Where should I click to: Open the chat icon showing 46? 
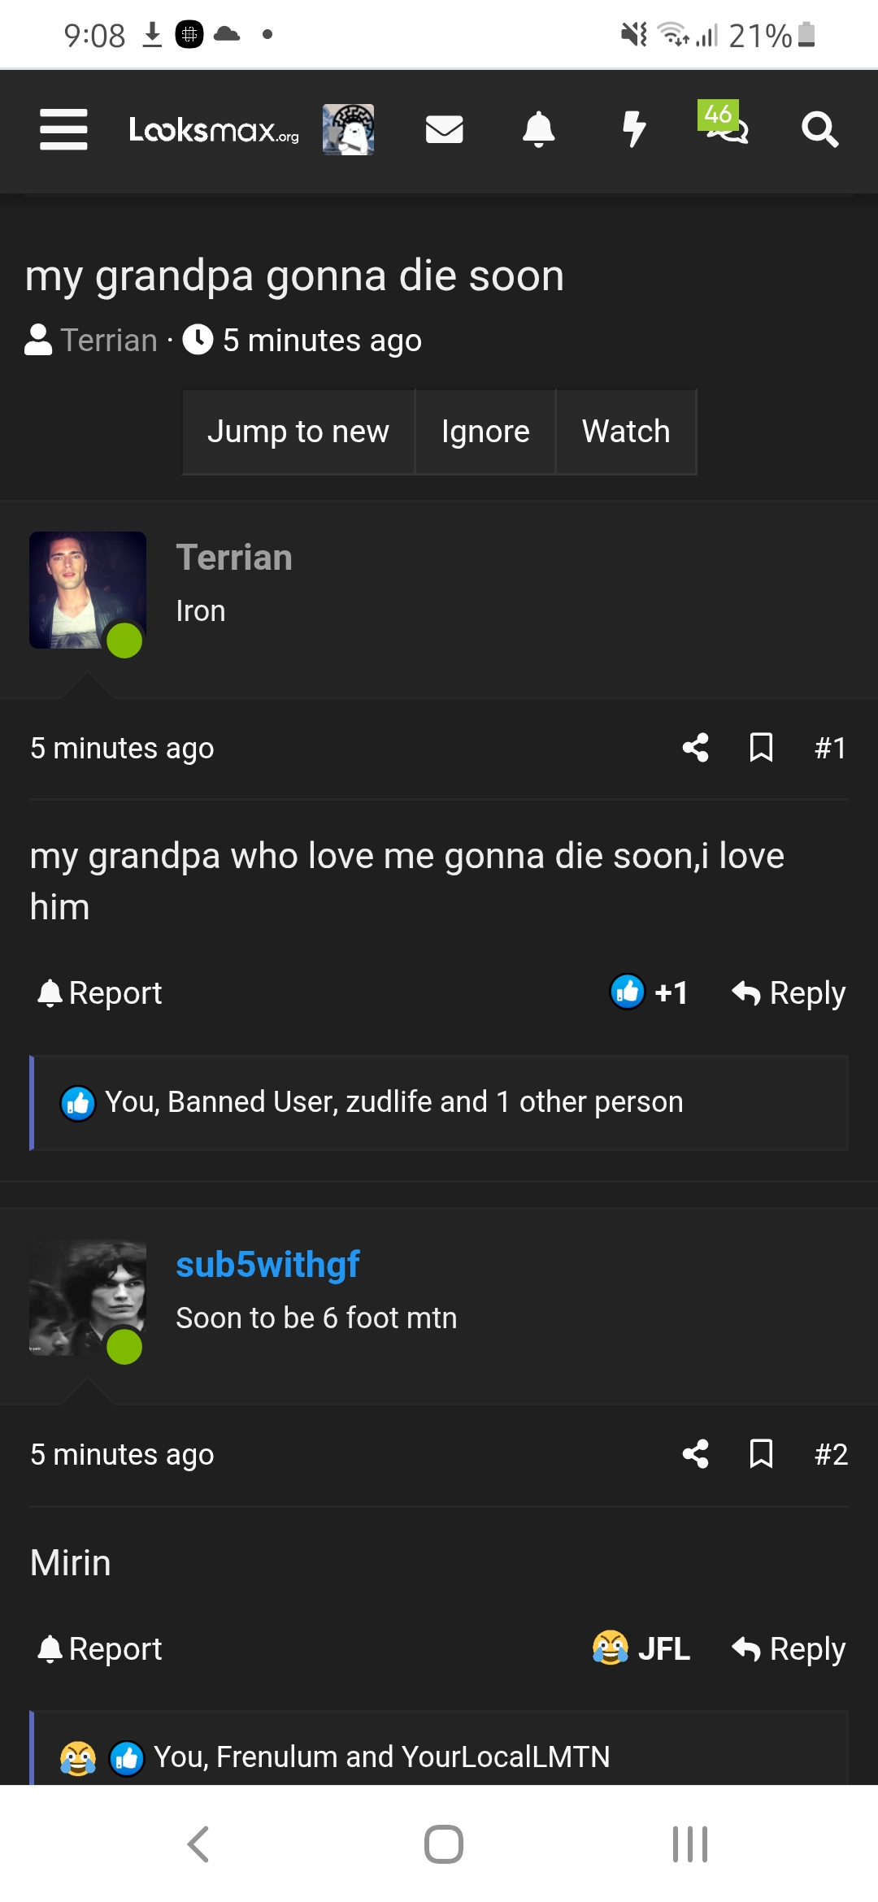pyautogui.click(x=725, y=126)
